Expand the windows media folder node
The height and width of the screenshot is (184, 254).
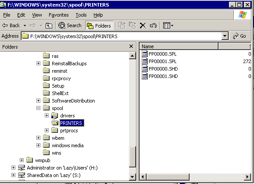click(39, 145)
